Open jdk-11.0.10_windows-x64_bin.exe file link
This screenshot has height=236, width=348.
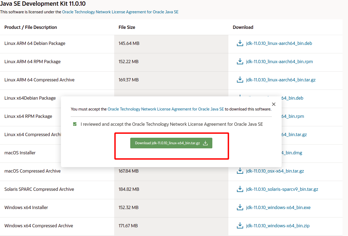(x=278, y=207)
